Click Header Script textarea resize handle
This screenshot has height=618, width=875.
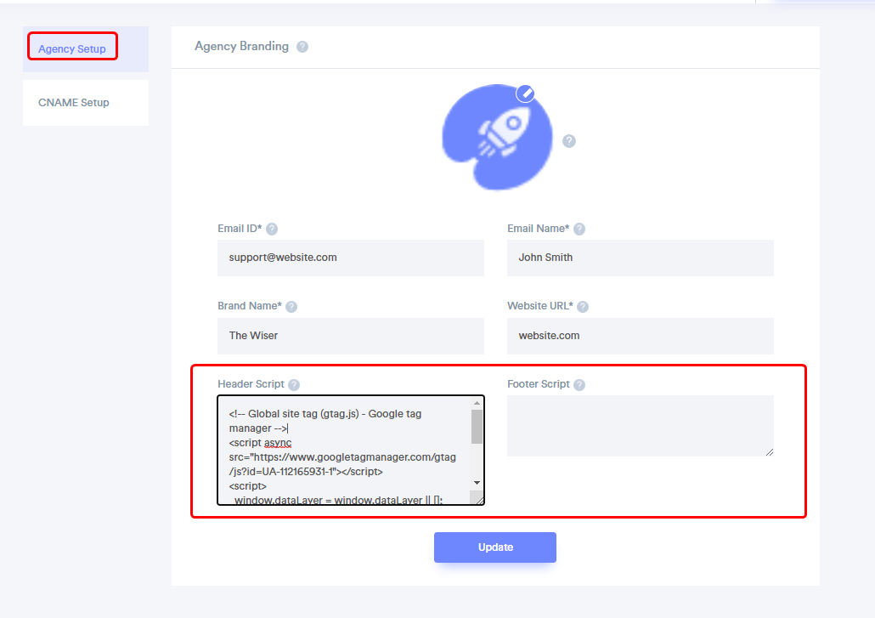point(479,500)
